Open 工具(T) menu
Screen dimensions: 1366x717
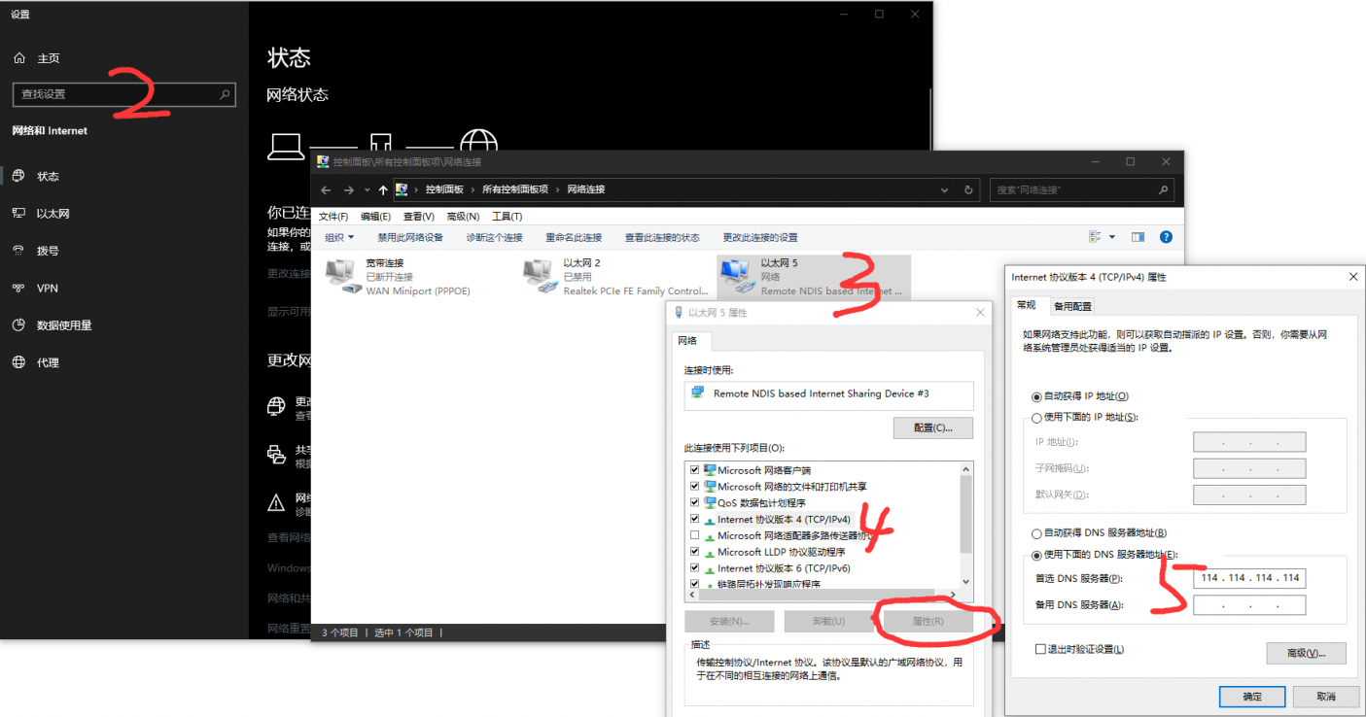(x=507, y=217)
